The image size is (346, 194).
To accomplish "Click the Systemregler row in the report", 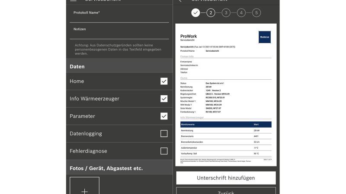I will point(202,97).
